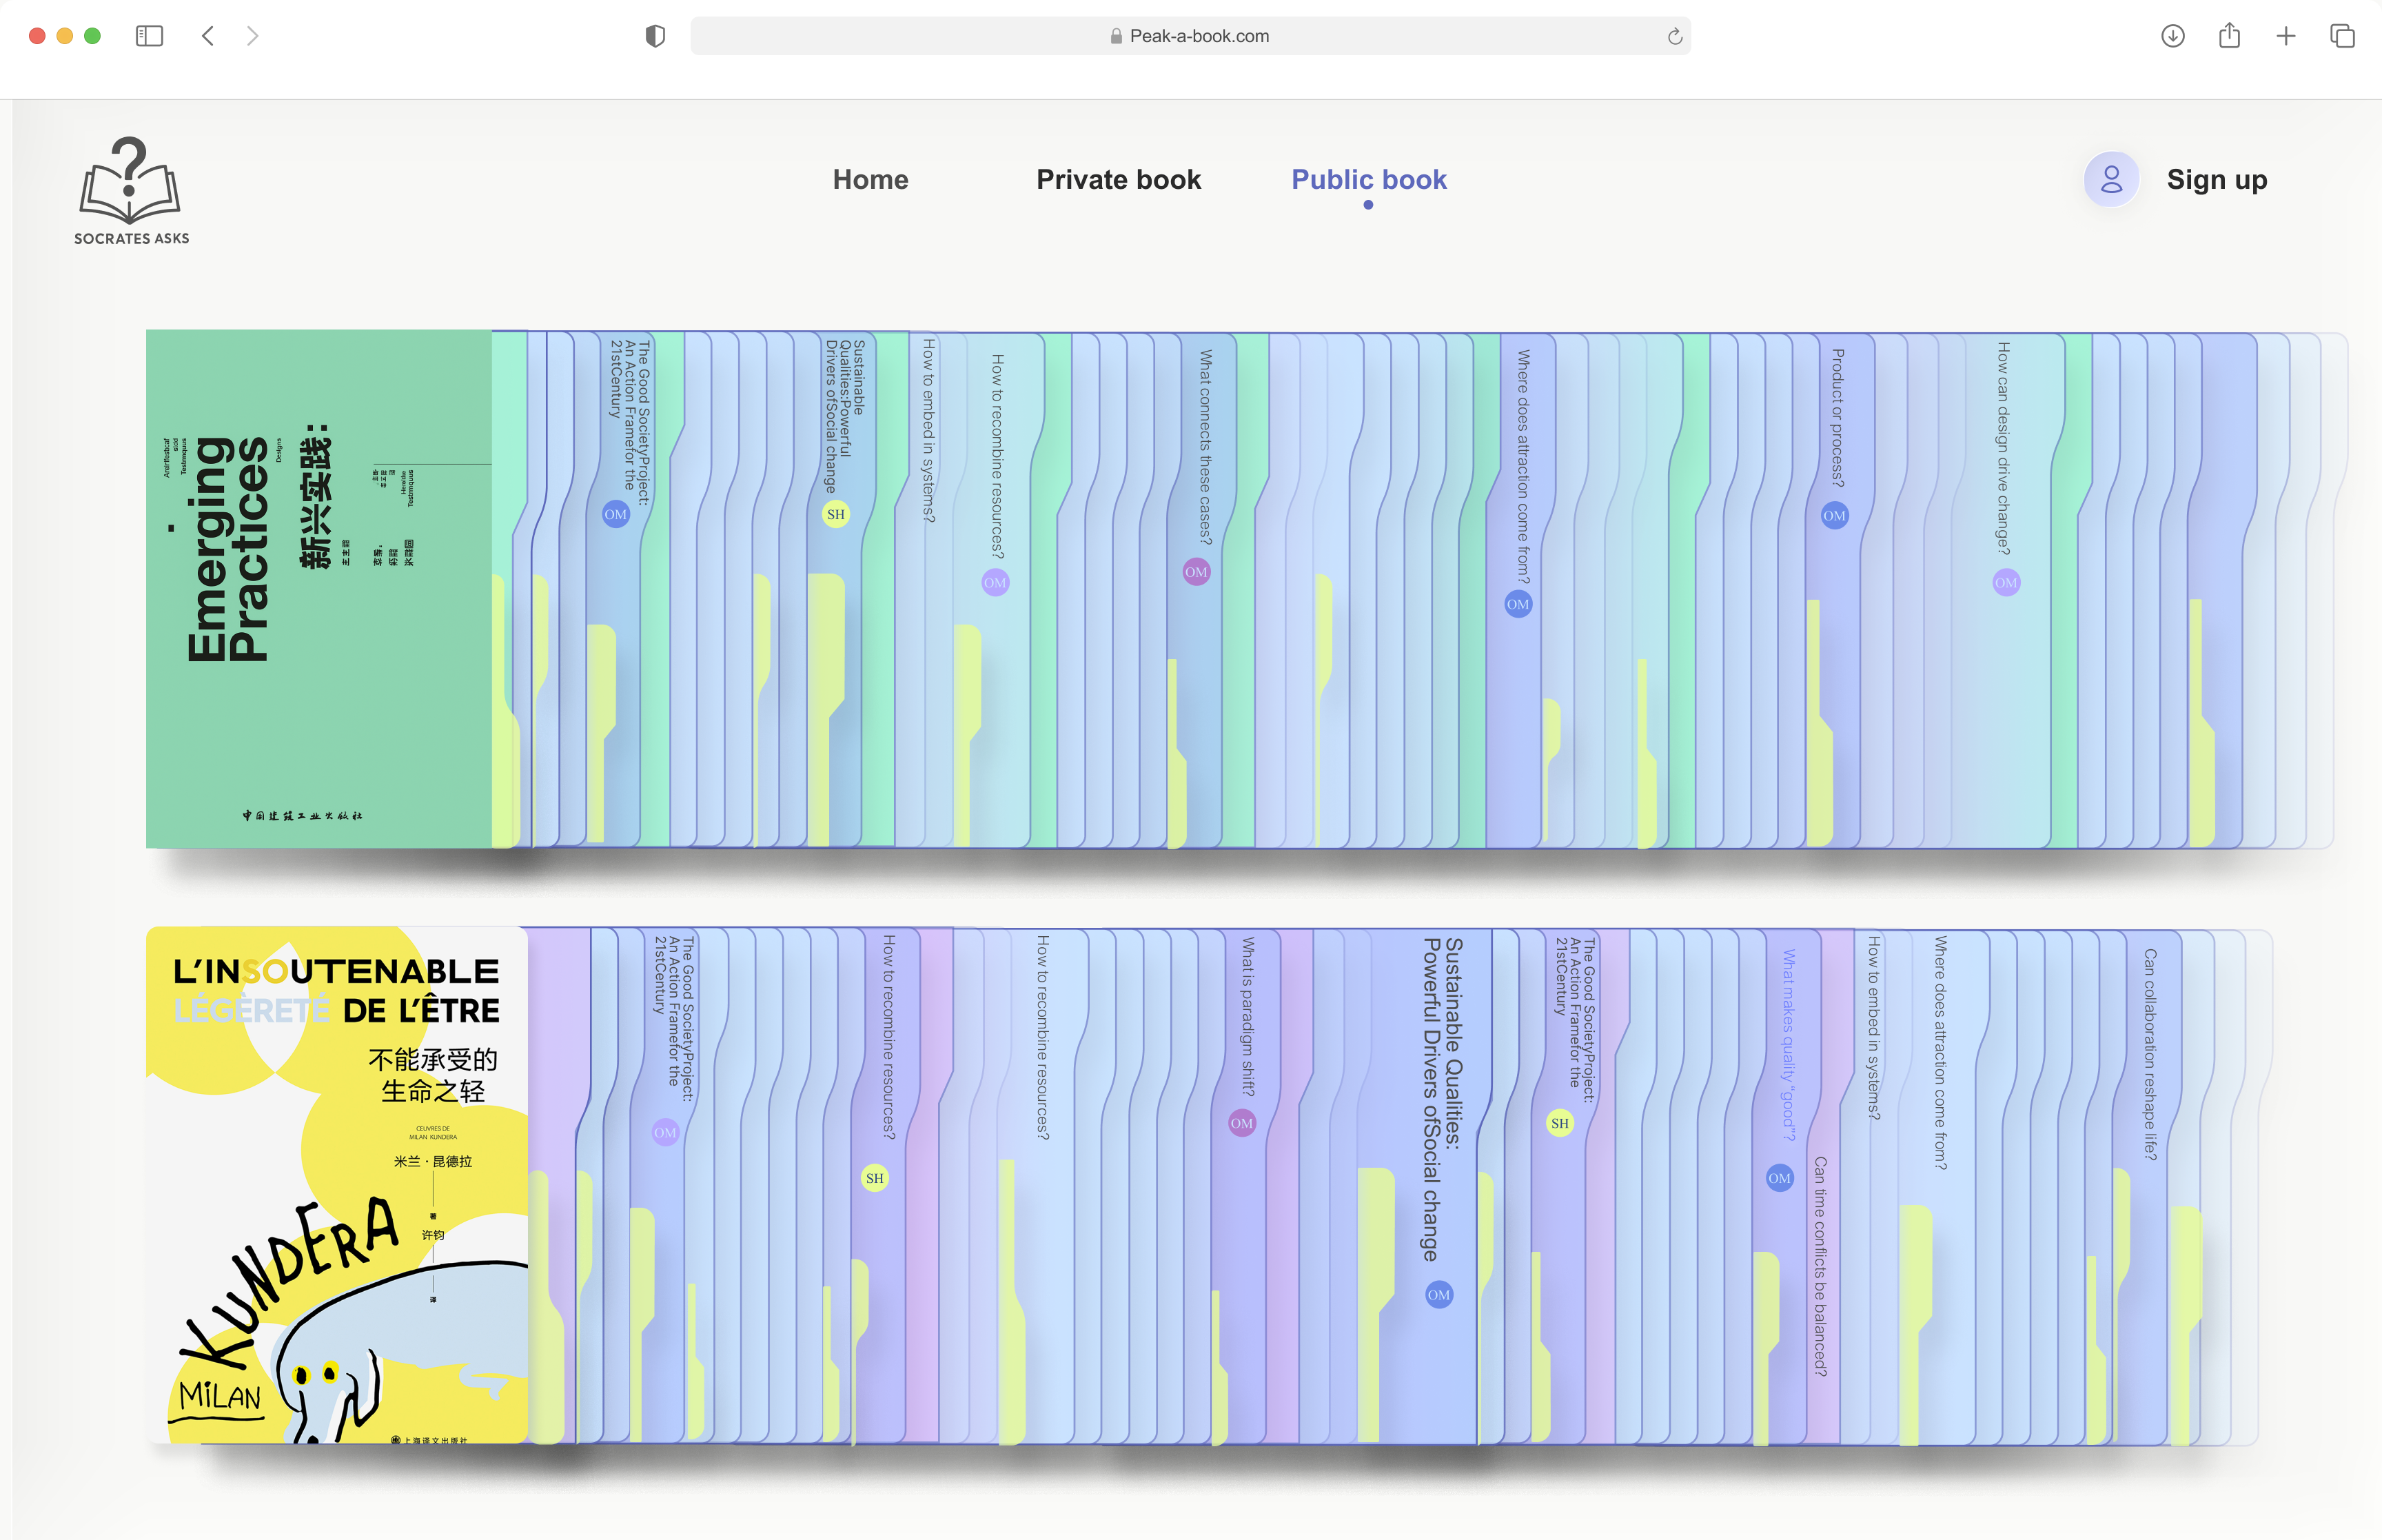Click SH badge on Sustainable Qualities card
The height and width of the screenshot is (1540, 2382).
point(835,514)
